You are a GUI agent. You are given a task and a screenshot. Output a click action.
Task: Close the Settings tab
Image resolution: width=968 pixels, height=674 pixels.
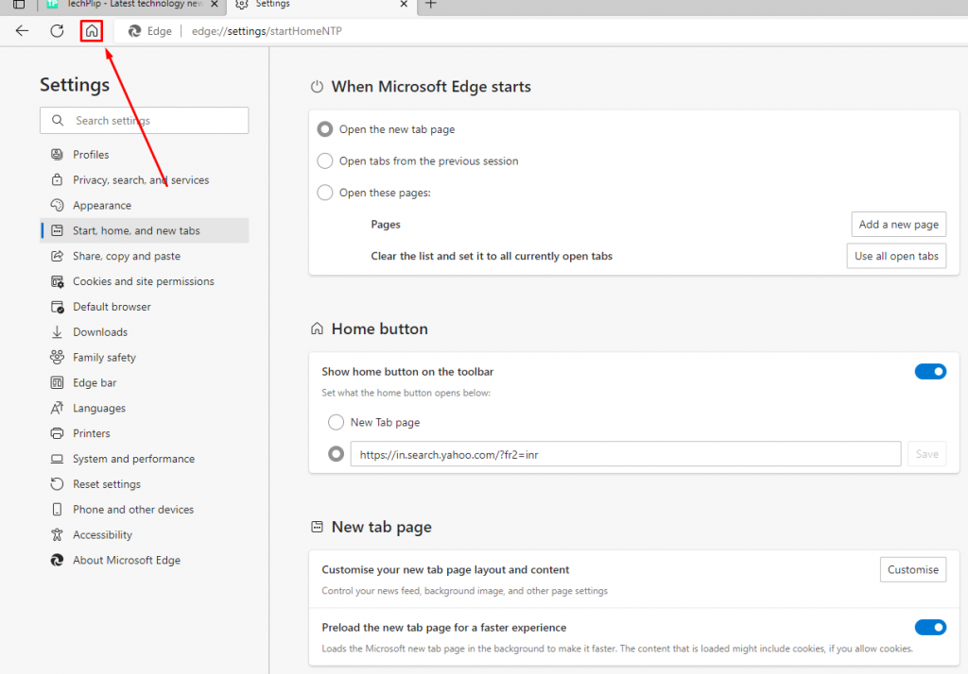tap(404, 4)
